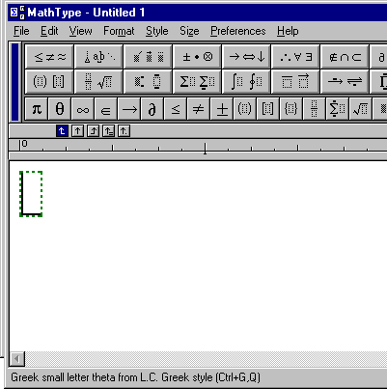The width and height of the screenshot is (387, 389).
Task: Insert the curly braces template
Action: [291, 109]
